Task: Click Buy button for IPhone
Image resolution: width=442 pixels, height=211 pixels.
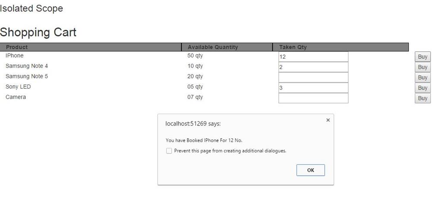Action: pos(423,57)
